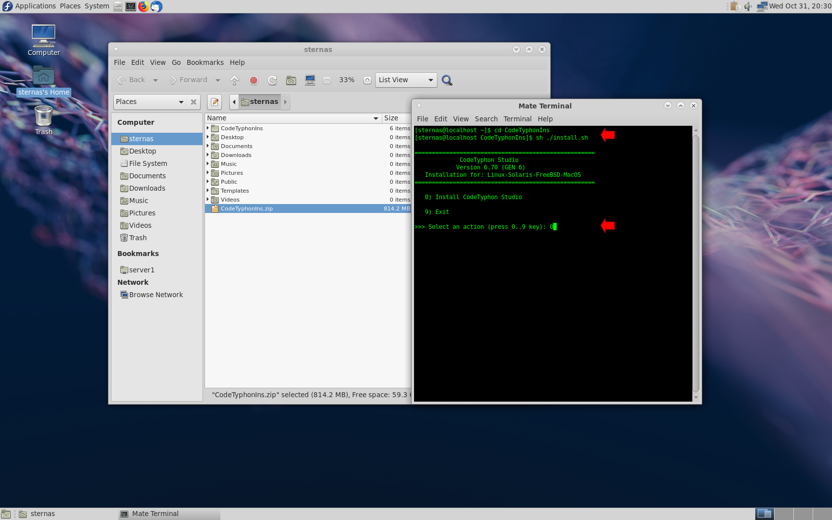
Task: Click sternas path bar button
Action: (x=260, y=102)
